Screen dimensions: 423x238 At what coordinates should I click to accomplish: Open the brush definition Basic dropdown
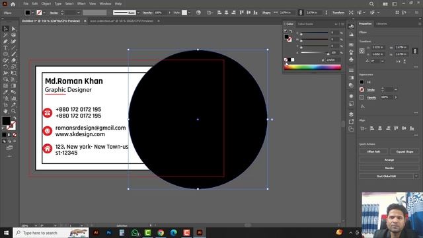[x=138, y=13]
